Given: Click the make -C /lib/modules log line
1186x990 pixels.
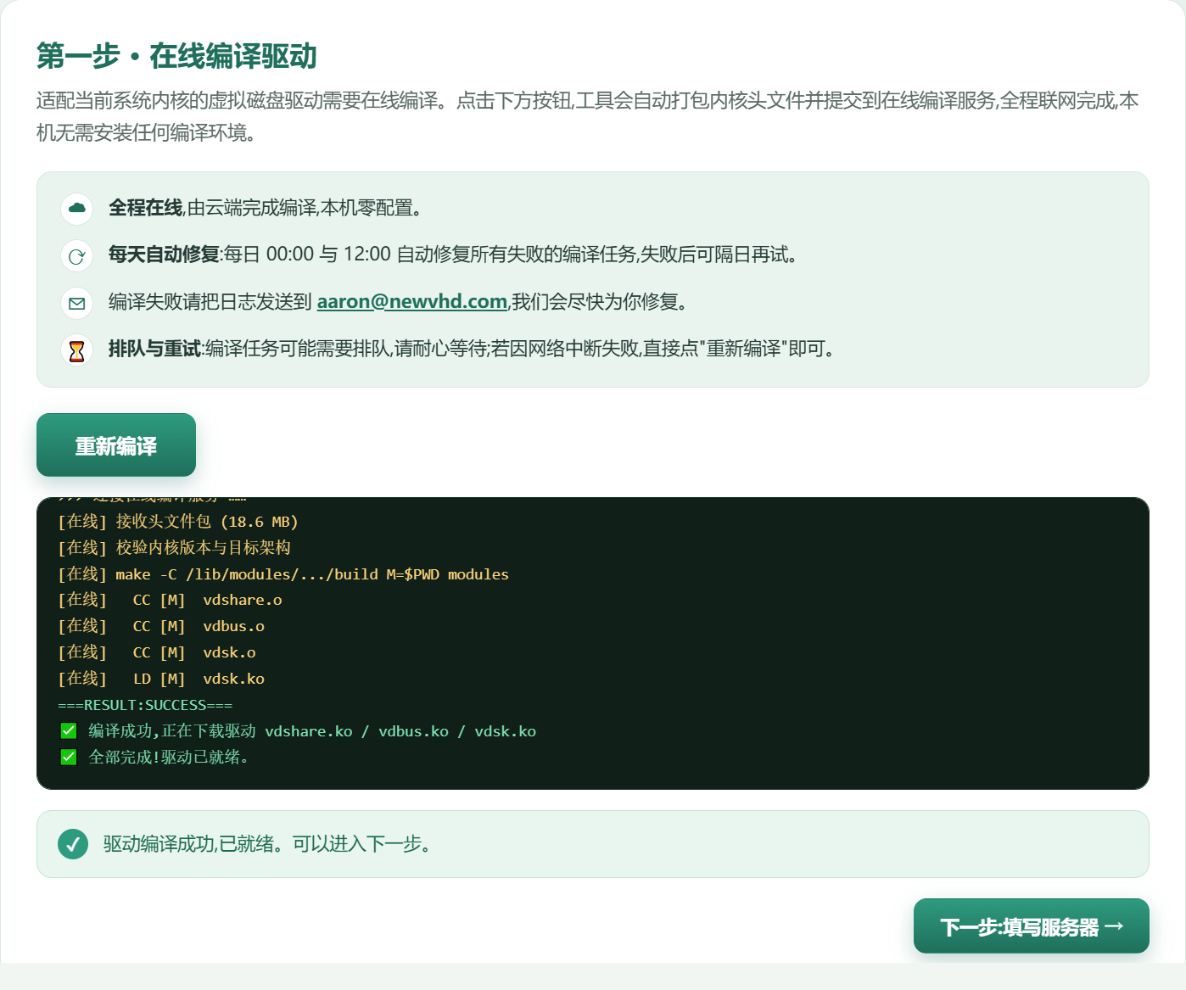Looking at the screenshot, I should pyautogui.click(x=283, y=574).
